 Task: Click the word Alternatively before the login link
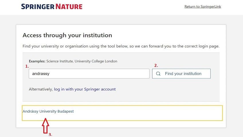click(41, 89)
